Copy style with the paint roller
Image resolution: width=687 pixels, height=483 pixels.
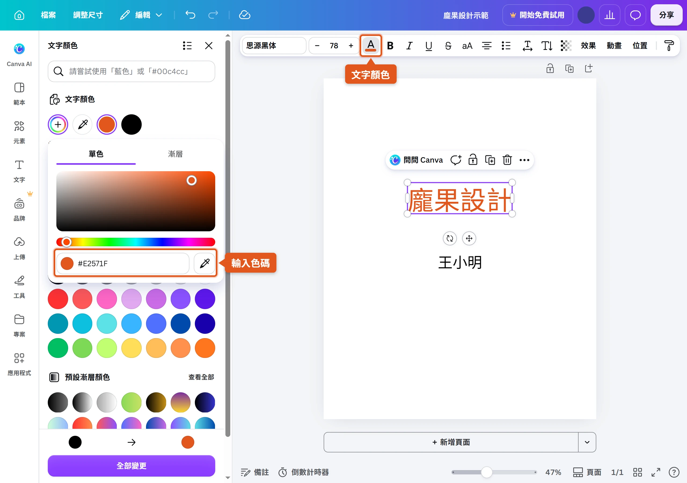[669, 46]
